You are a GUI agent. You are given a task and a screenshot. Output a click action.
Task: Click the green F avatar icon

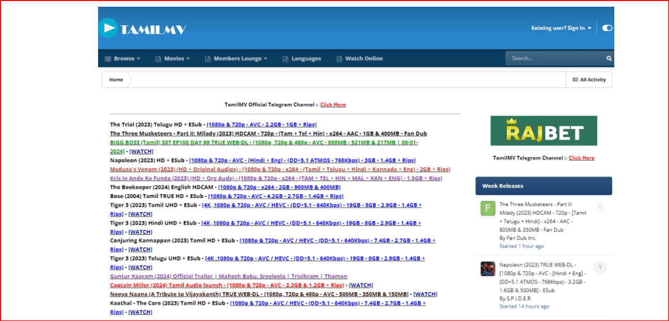pyautogui.click(x=488, y=208)
